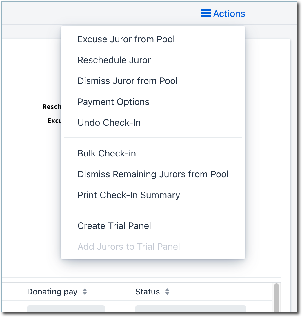Click the Donating pay filter field
The height and width of the screenshot is (317, 302).
coord(66,309)
